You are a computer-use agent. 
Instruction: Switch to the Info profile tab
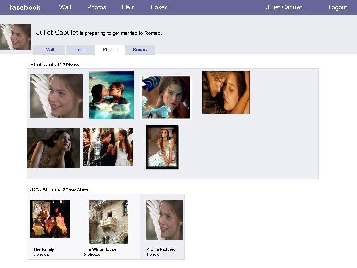click(x=80, y=50)
